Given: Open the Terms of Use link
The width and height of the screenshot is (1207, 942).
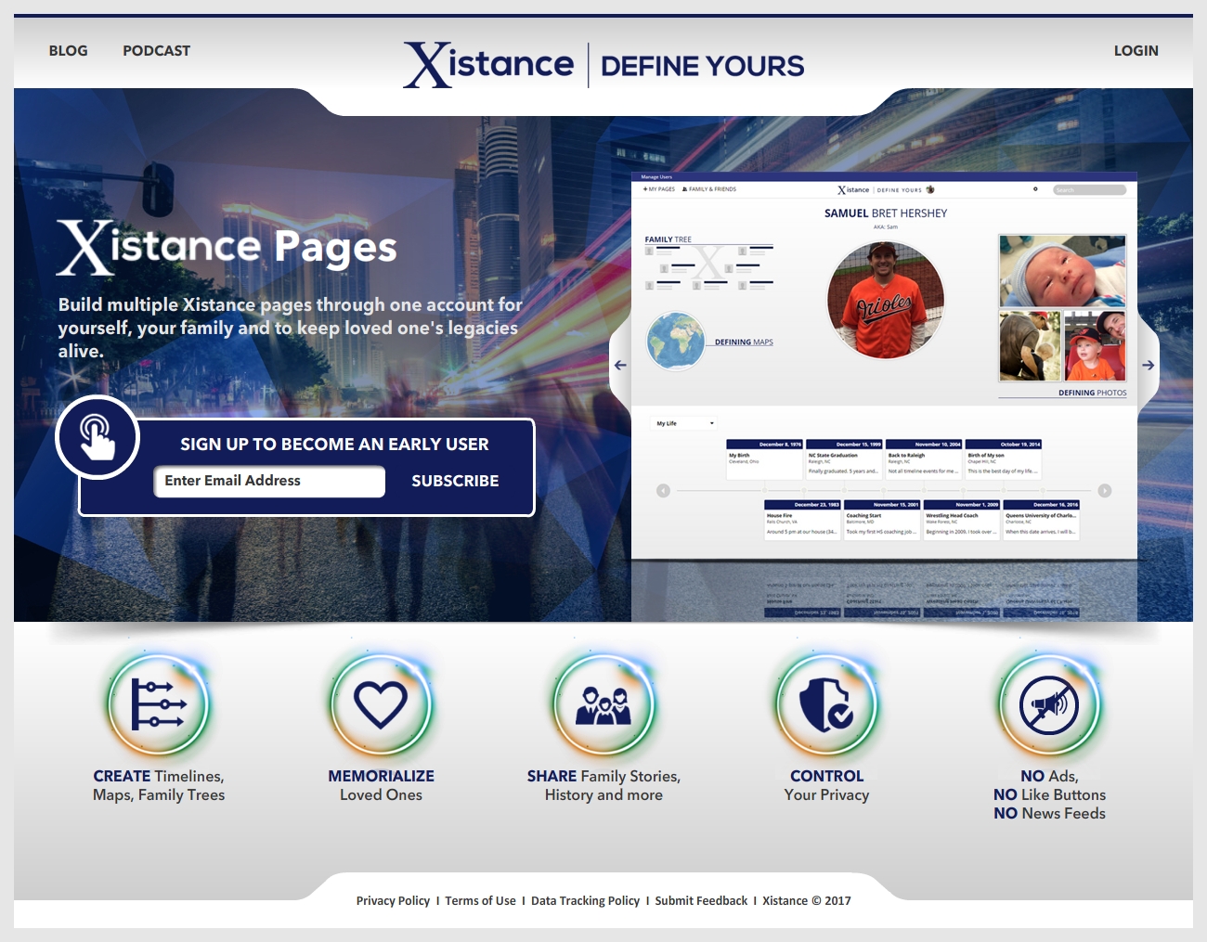Looking at the screenshot, I should [480, 901].
